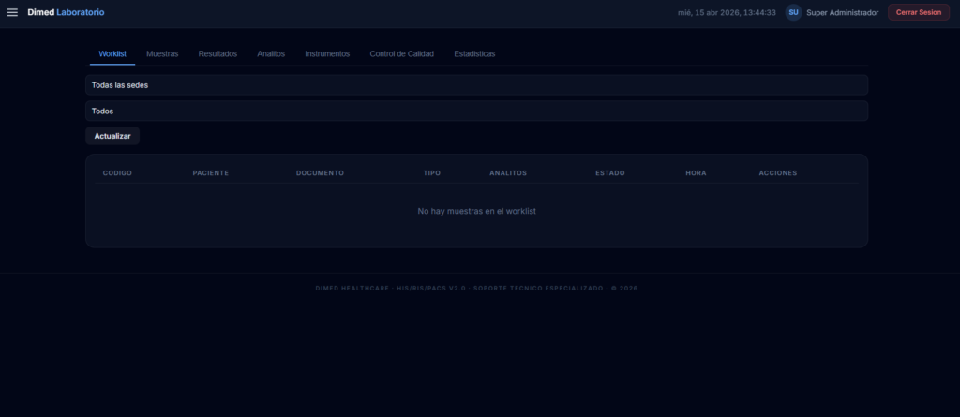The image size is (960, 417).
Task: Click the Actualizar button
Action: [112, 136]
